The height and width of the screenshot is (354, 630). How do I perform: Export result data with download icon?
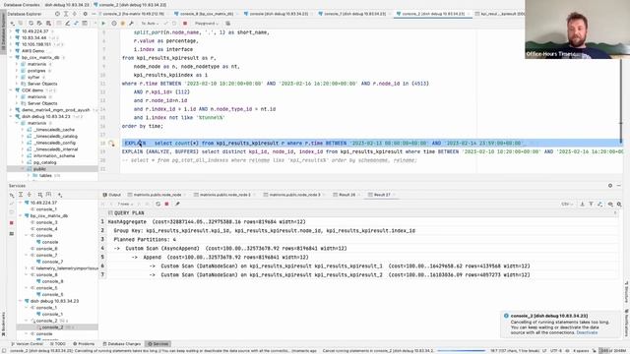(582, 204)
